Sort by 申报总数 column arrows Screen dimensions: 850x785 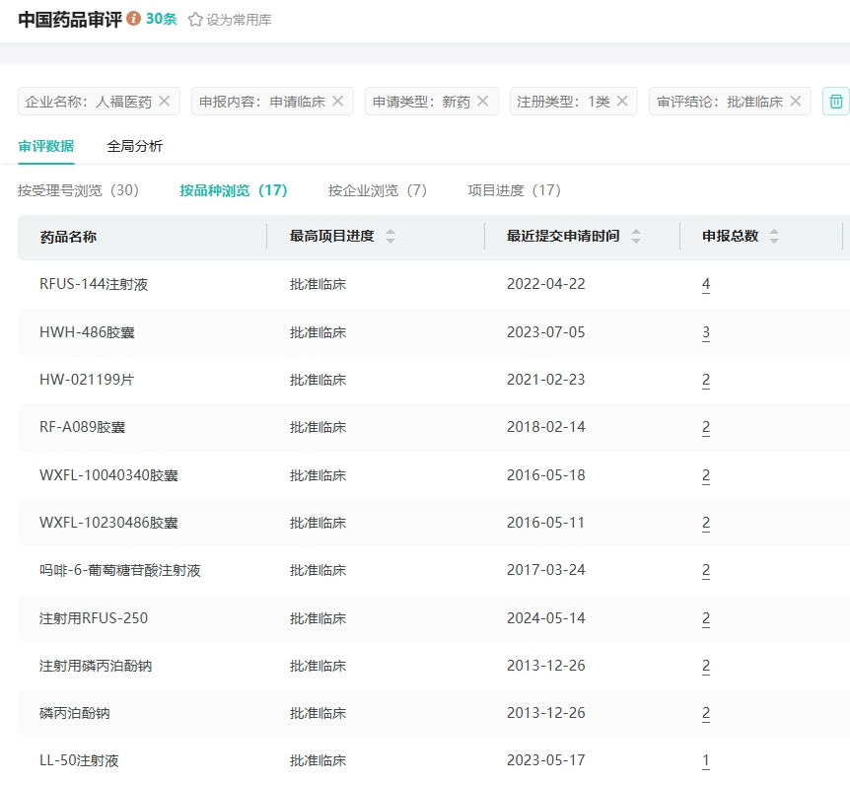pos(774,237)
